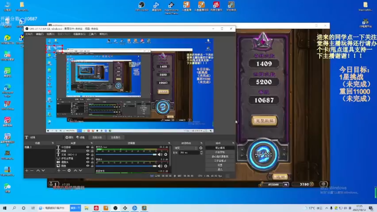The height and width of the screenshot is (212, 377).
Task: Select the display capture source monitor icon
Action: click(x=58, y=158)
